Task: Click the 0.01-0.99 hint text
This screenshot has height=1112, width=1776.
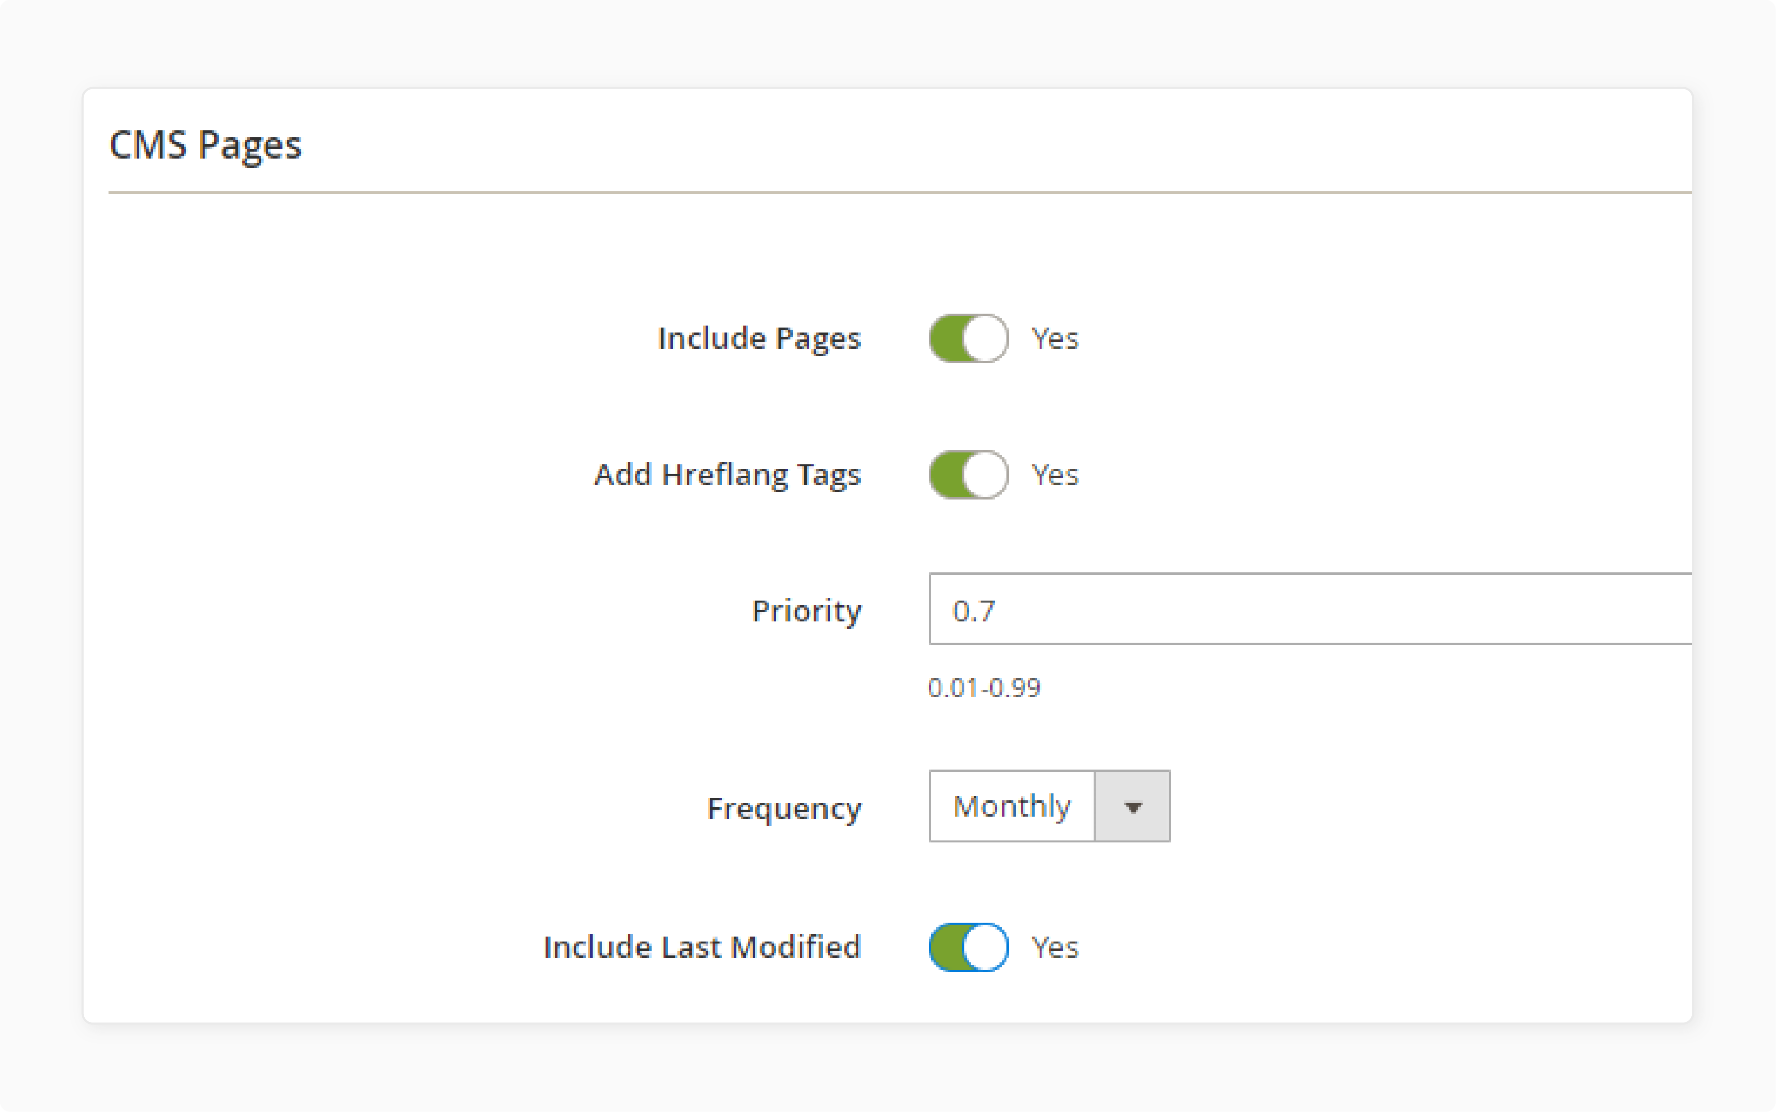Action: point(984,688)
